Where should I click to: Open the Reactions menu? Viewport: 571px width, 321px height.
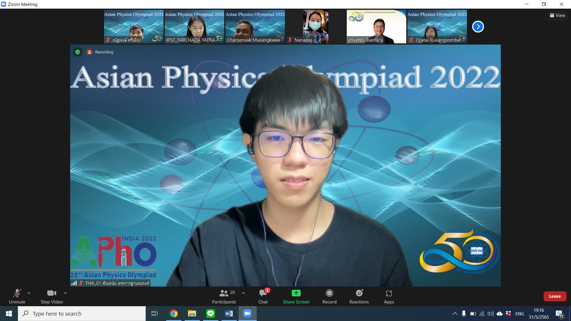[x=359, y=296]
